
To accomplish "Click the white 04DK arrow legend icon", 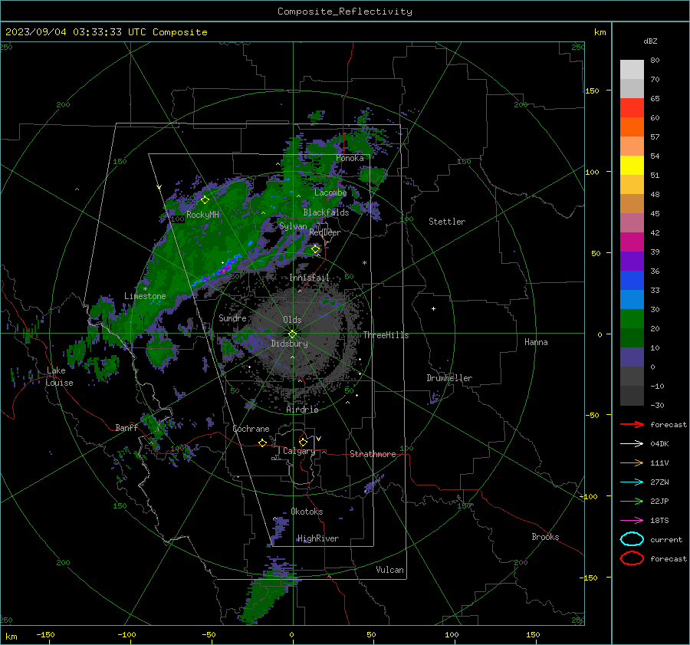I will (632, 444).
